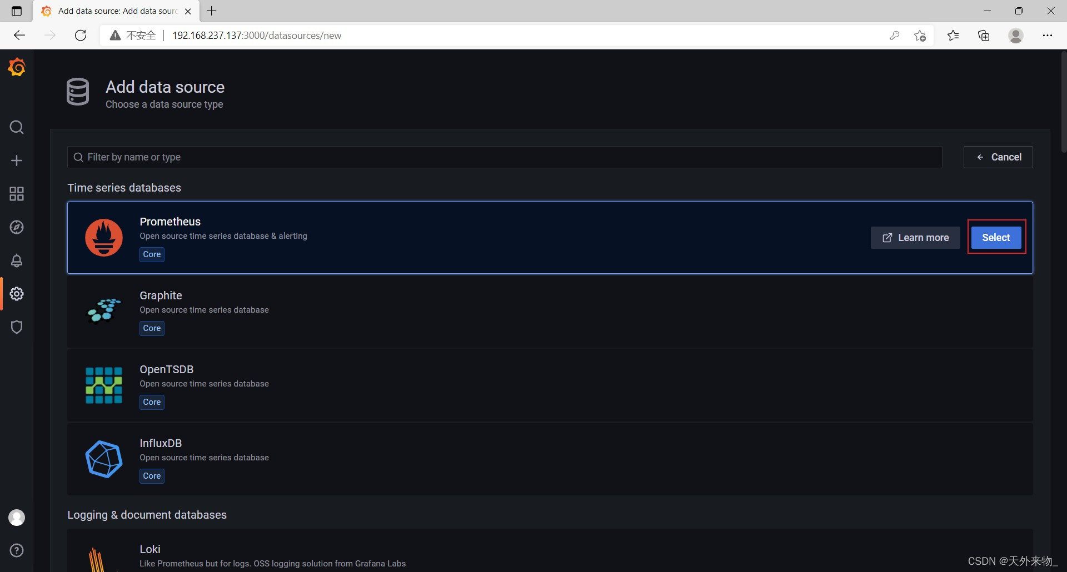Open Learn more for Prometheus
This screenshot has height=572, width=1067.
(x=915, y=238)
